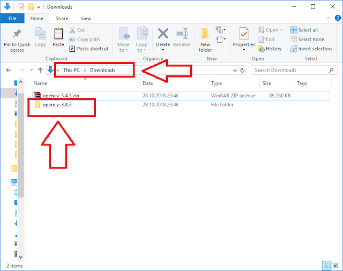Switch to the Share ribbon tab

pyautogui.click(x=62, y=19)
